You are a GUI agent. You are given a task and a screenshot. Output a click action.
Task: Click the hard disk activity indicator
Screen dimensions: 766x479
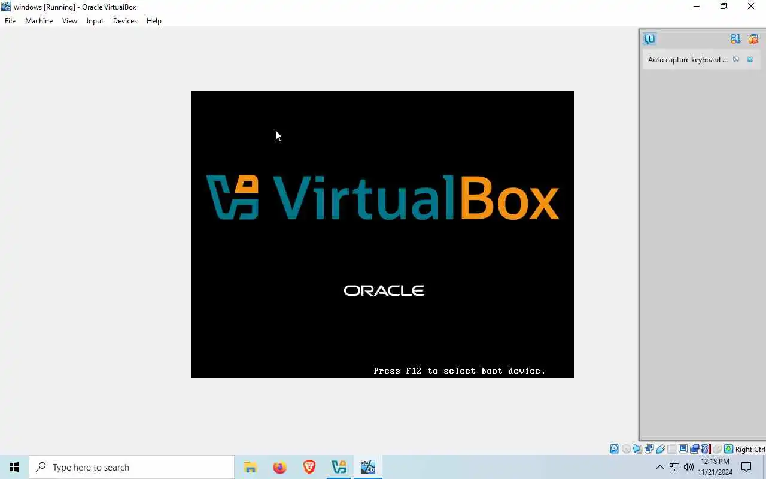point(614,449)
